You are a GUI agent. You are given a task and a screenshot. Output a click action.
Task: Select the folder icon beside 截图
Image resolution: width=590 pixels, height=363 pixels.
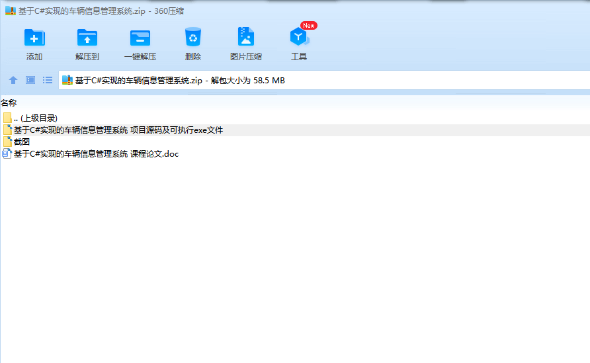pos(7,141)
